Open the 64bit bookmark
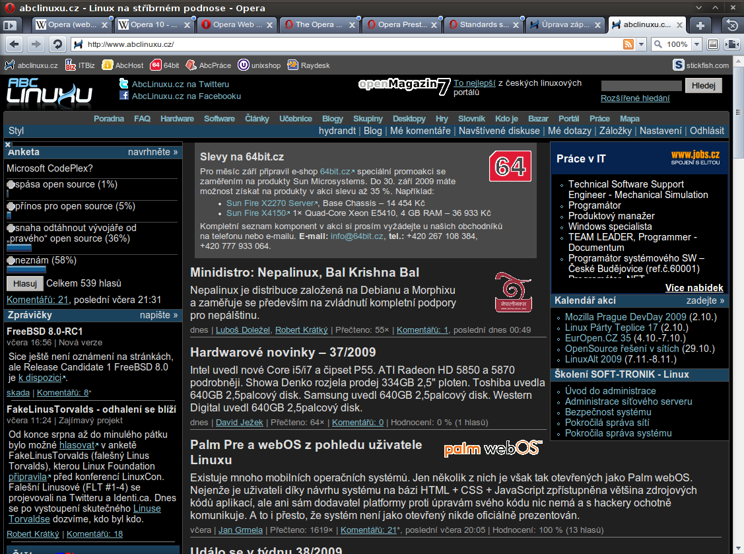Screen dimensions: 744x554 (165, 65)
